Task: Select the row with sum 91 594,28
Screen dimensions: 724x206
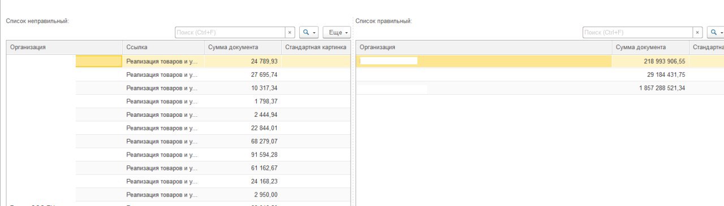Action: (179, 155)
